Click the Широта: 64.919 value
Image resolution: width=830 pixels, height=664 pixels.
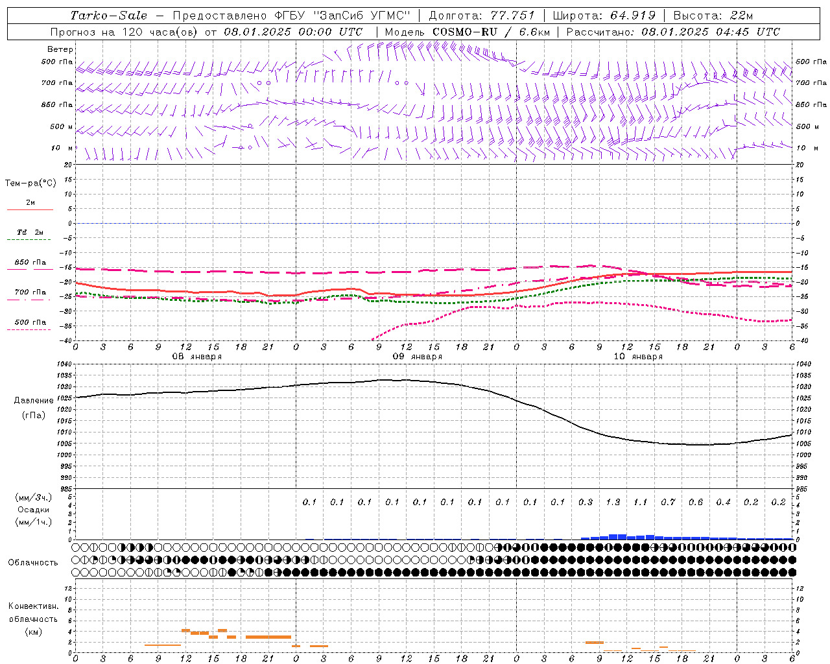tap(604, 16)
